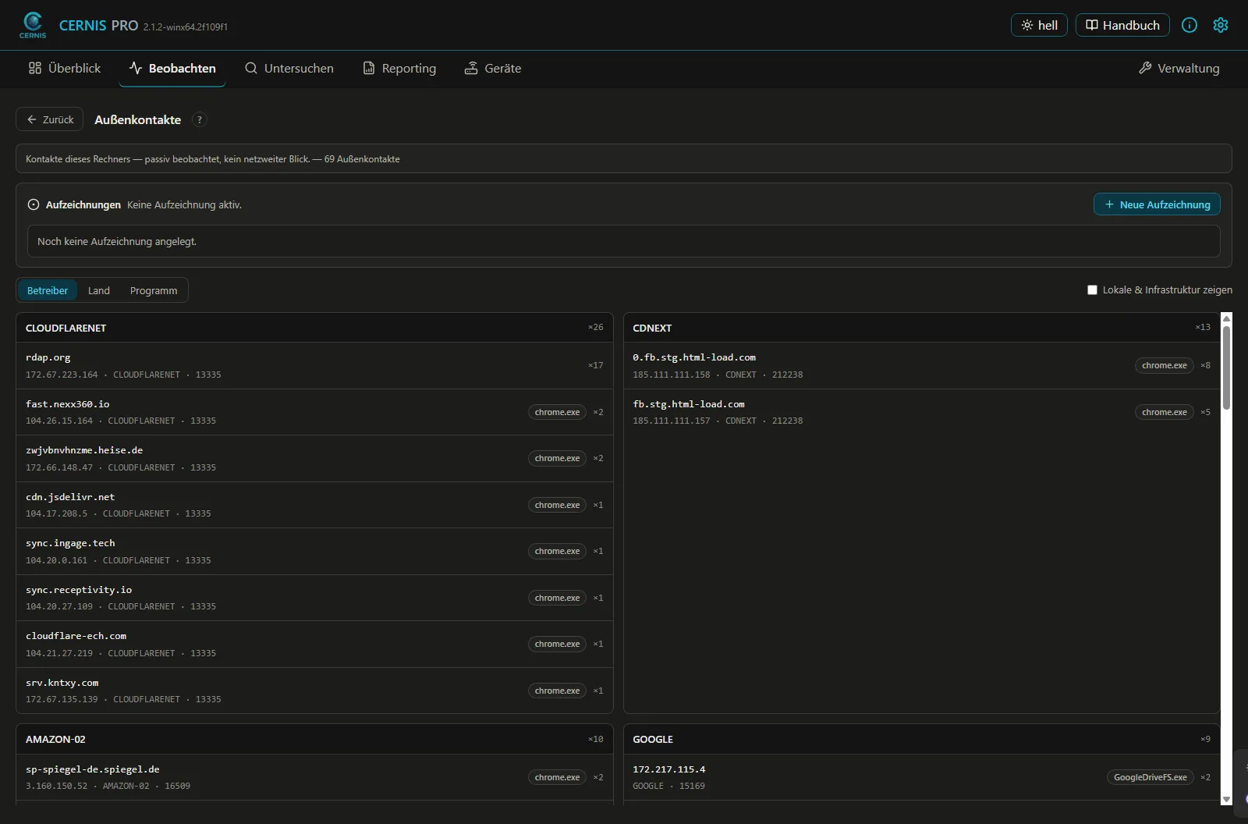The height and width of the screenshot is (824, 1248).
Task: Switch theme with the hell button
Action: pos(1039,25)
